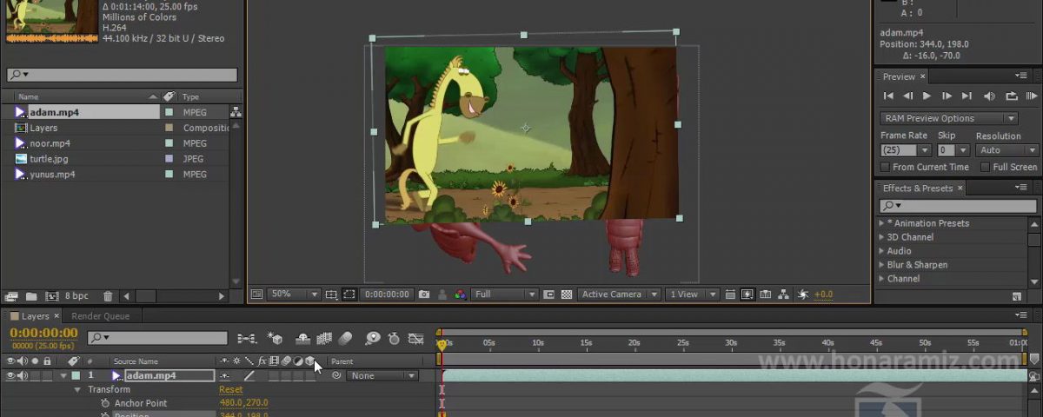Switch to the Render Queue tab
Image resolution: width=1043 pixels, height=417 pixels.
coord(100,316)
